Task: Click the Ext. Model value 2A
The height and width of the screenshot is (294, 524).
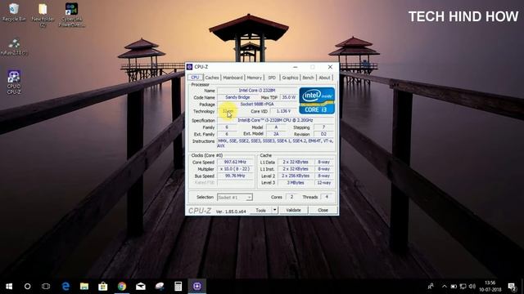Action: [276, 134]
